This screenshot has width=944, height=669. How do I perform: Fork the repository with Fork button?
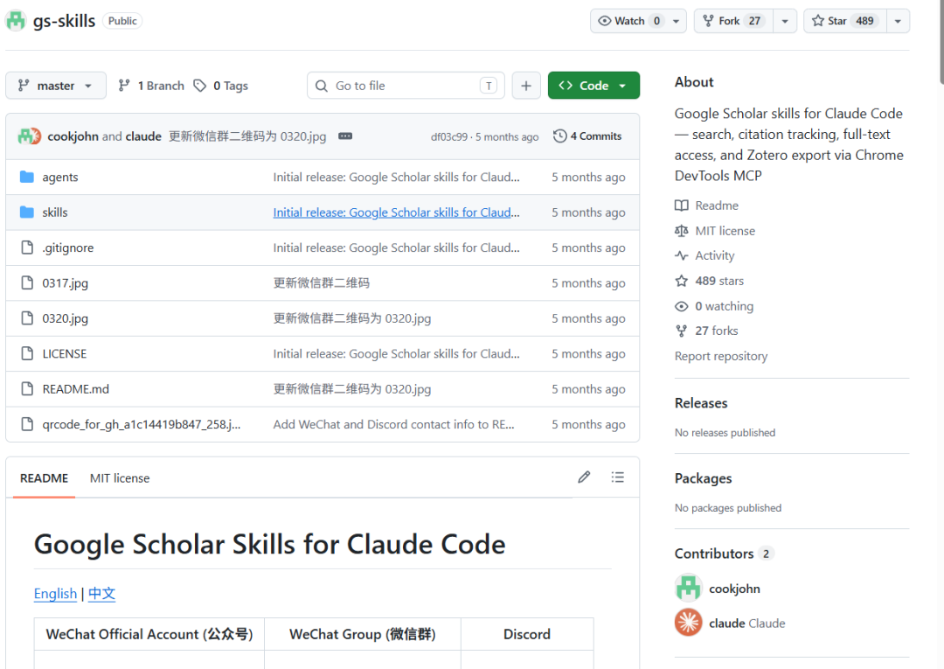[733, 21]
